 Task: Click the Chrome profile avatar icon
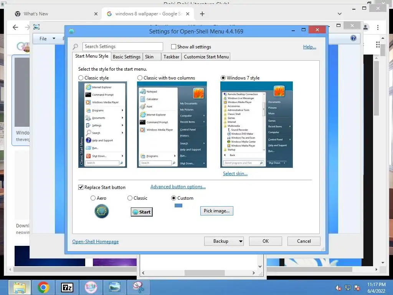coord(366,27)
